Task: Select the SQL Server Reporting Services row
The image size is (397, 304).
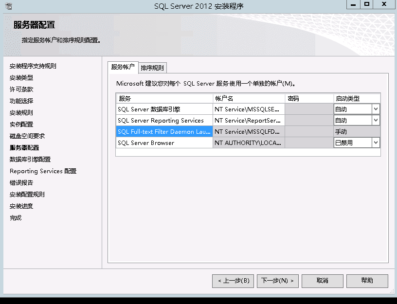Action: 164,120
